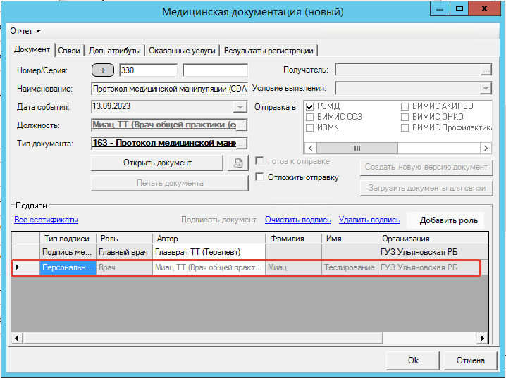The width and height of the screenshot is (506, 378).
Task: Click the signatures table left scroll arrow
Action: [x=16, y=338]
